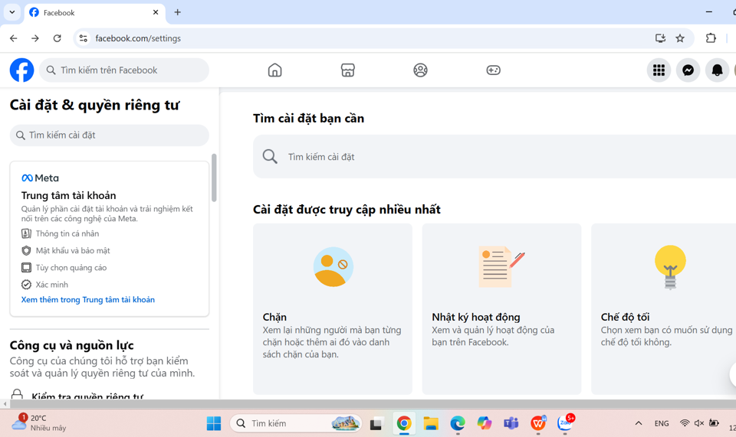Click Xem thêm trong Trung tâm tài khoản

[87, 300]
